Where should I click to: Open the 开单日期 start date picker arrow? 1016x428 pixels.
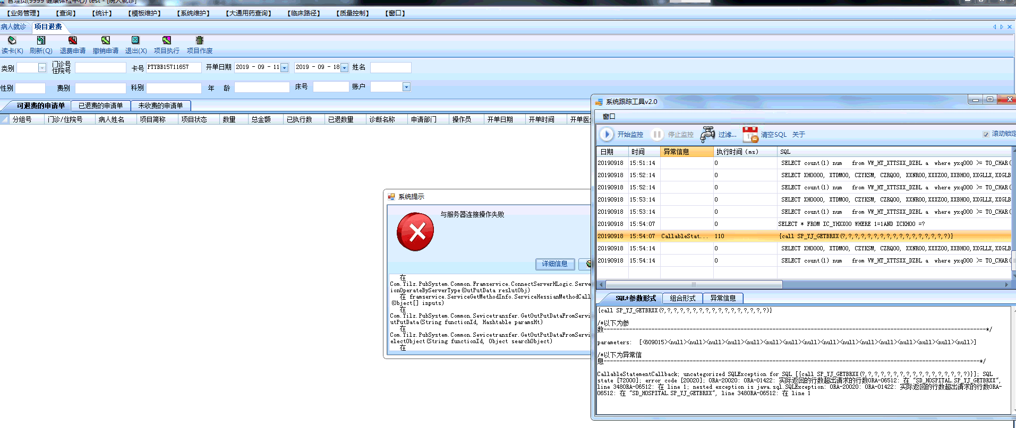pyautogui.click(x=284, y=67)
